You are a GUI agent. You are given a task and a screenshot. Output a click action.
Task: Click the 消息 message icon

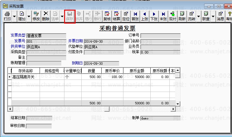pos(221,16)
